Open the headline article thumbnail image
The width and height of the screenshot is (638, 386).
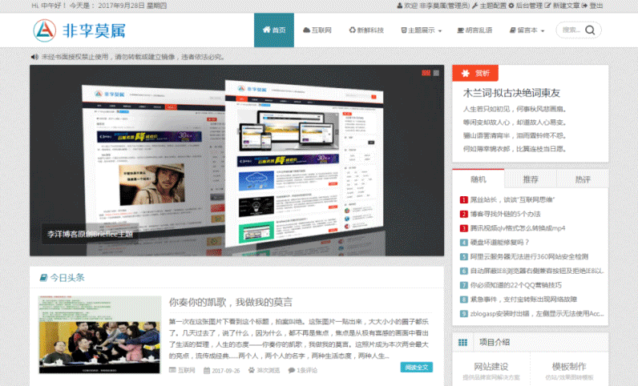coord(99,335)
